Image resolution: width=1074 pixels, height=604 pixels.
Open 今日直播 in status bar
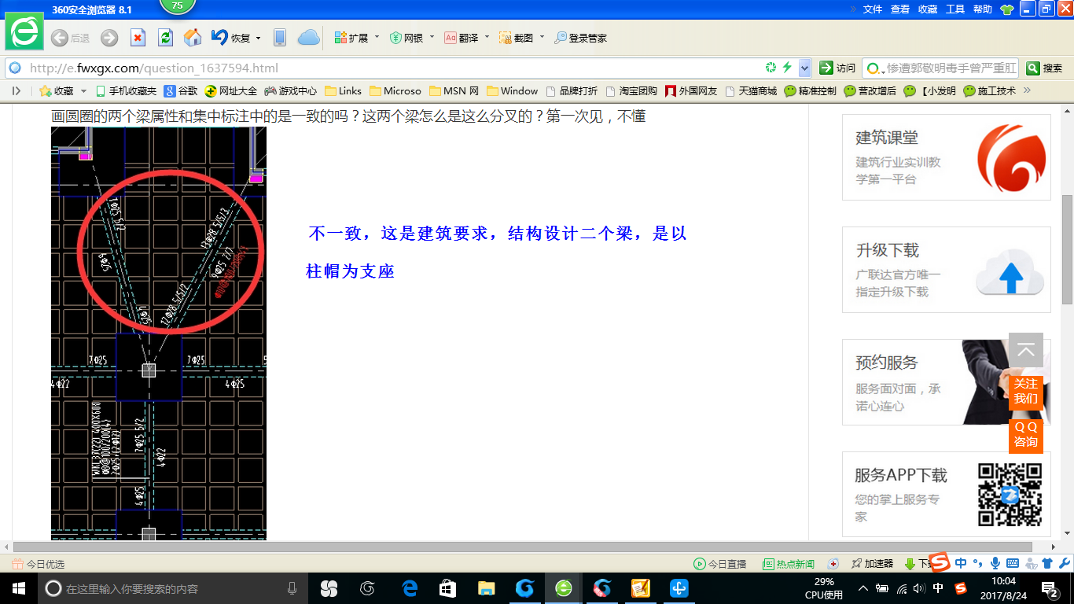(720, 564)
